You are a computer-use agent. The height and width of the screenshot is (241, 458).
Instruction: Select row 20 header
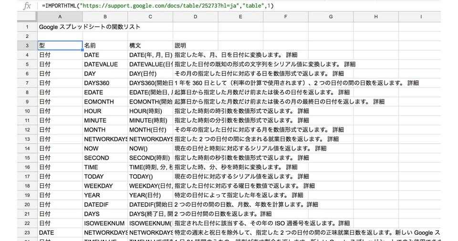coord(27,204)
